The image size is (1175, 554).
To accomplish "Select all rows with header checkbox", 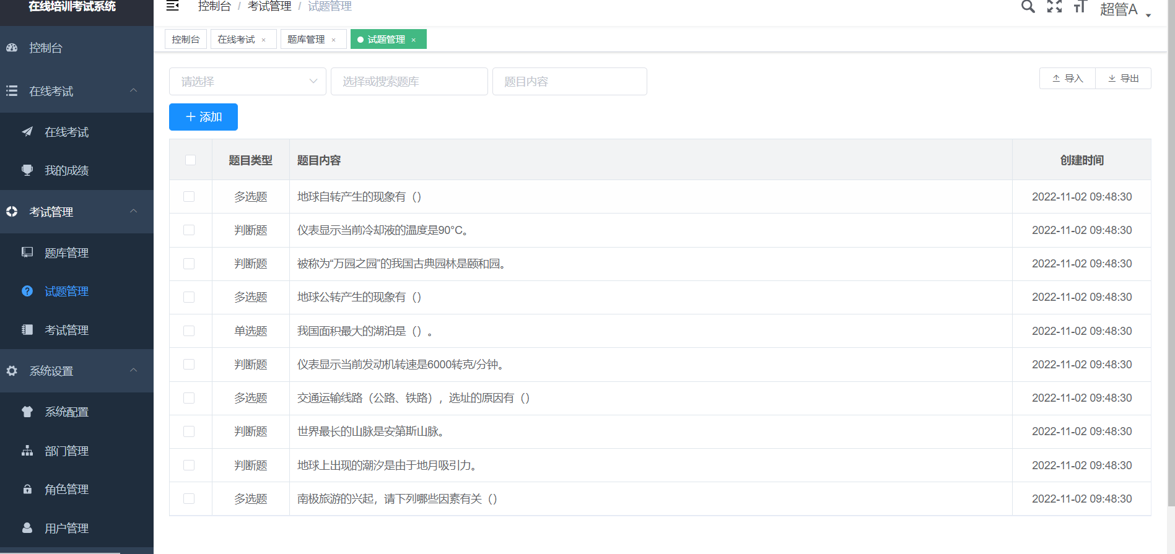I will pyautogui.click(x=190, y=160).
